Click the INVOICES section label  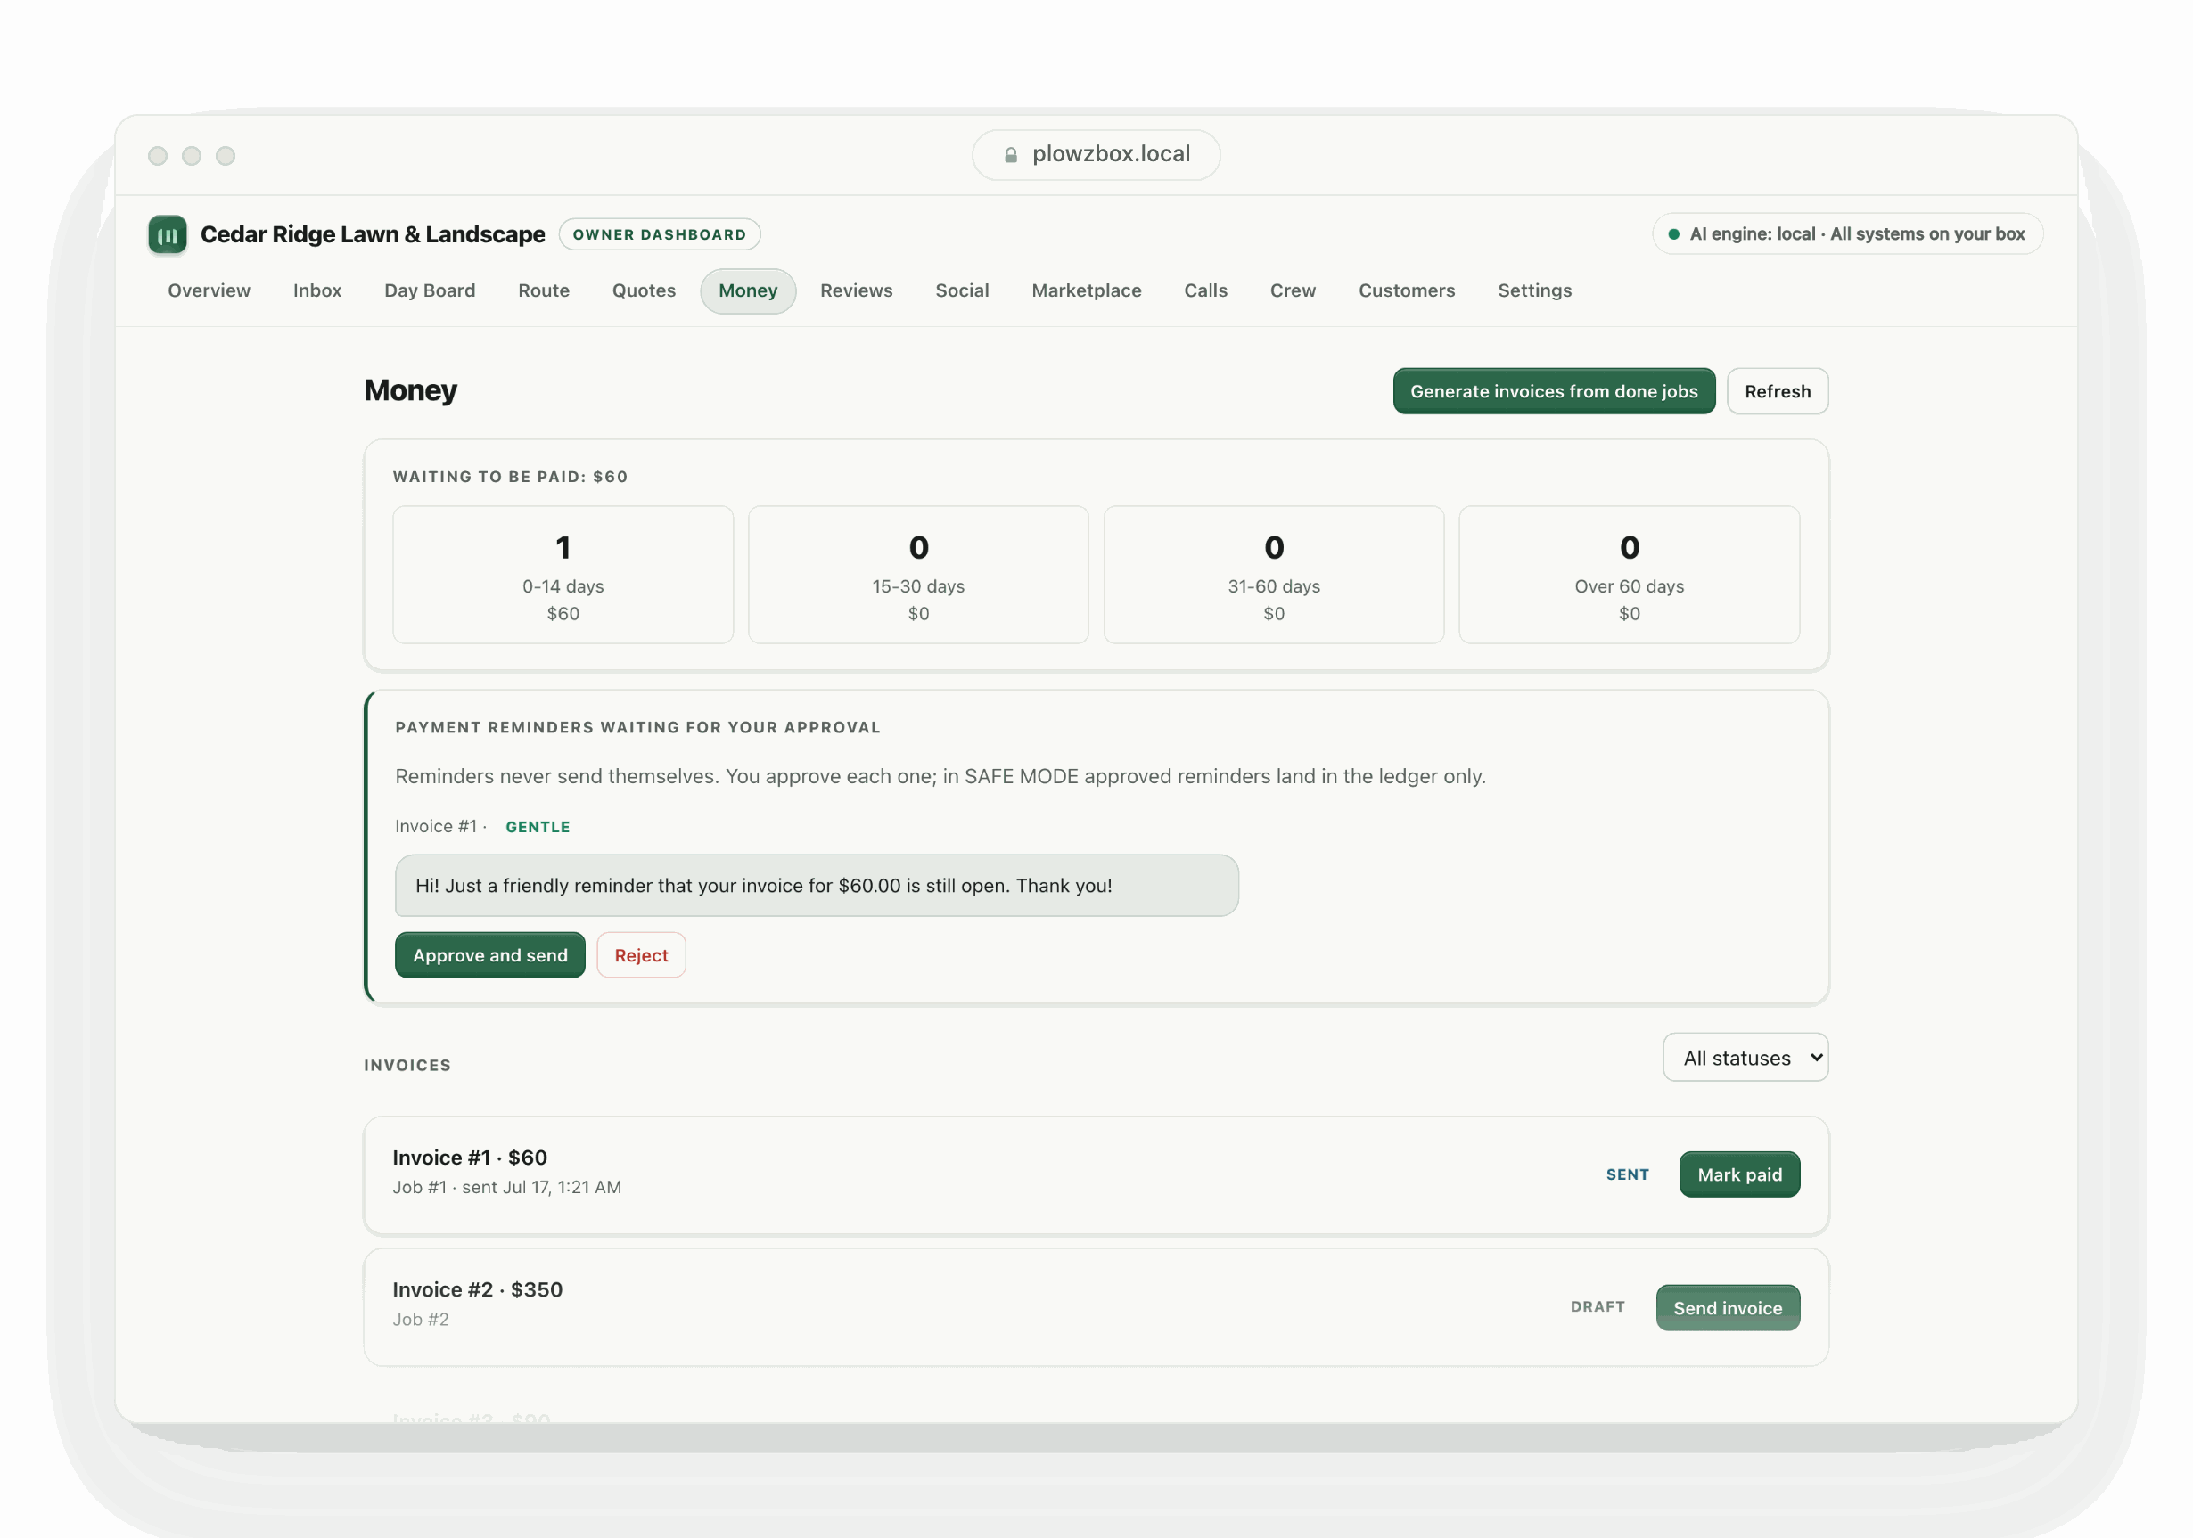click(x=407, y=1066)
